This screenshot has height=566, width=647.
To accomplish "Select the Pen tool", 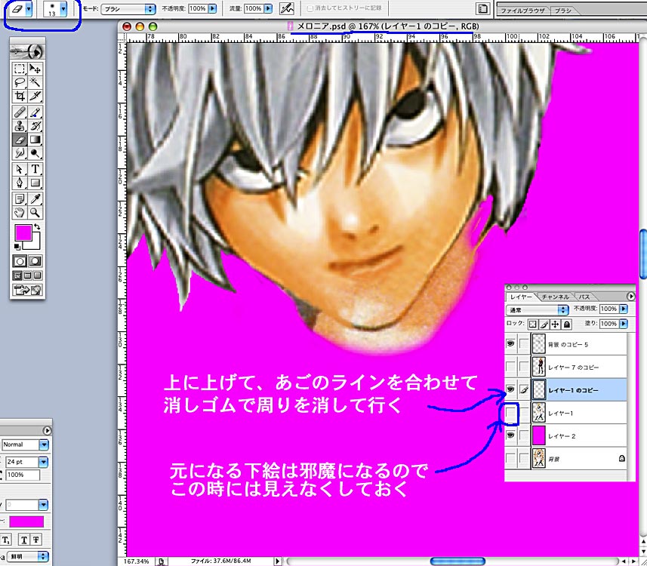I will 20,183.
